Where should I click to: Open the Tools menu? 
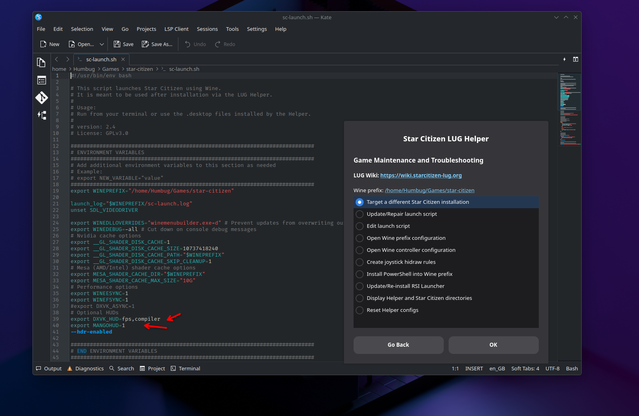coord(233,29)
